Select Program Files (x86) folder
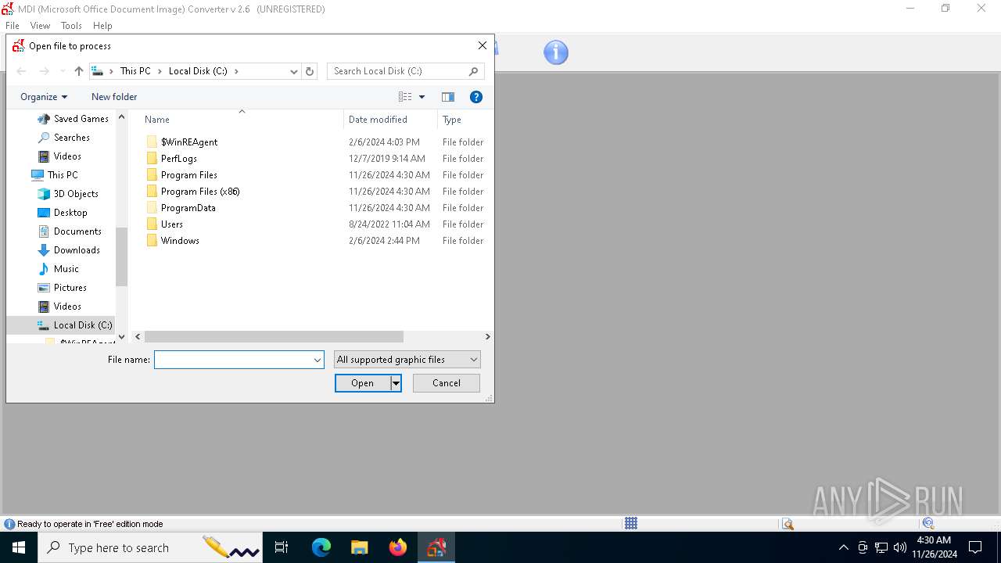The width and height of the screenshot is (1001, 563). pos(200,192)
